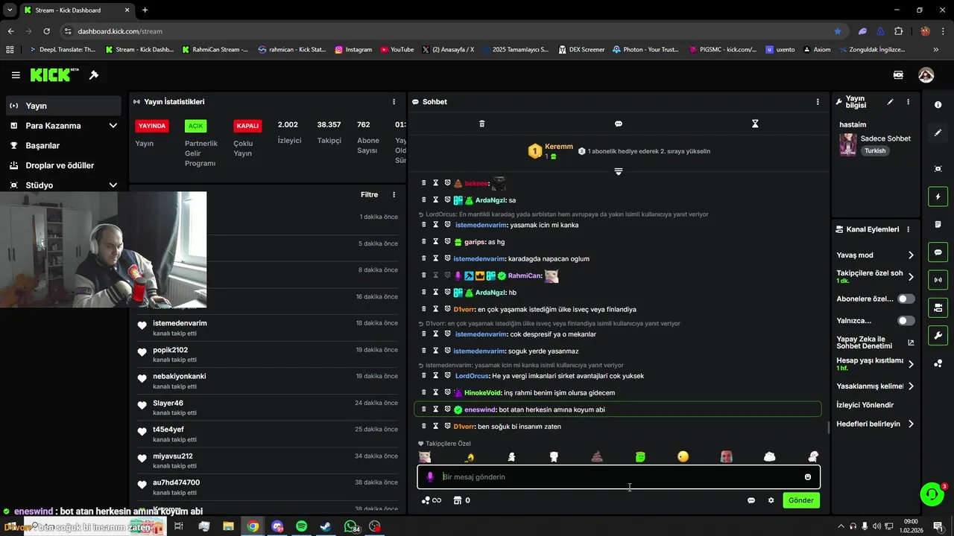Open WhatsApp from the taskbar
954x536 pixels.
point(350,526)
